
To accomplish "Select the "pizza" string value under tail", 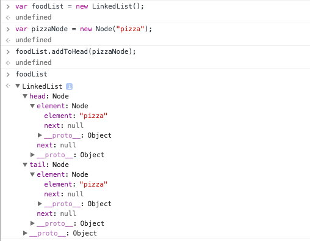I will tap(93, 184).
